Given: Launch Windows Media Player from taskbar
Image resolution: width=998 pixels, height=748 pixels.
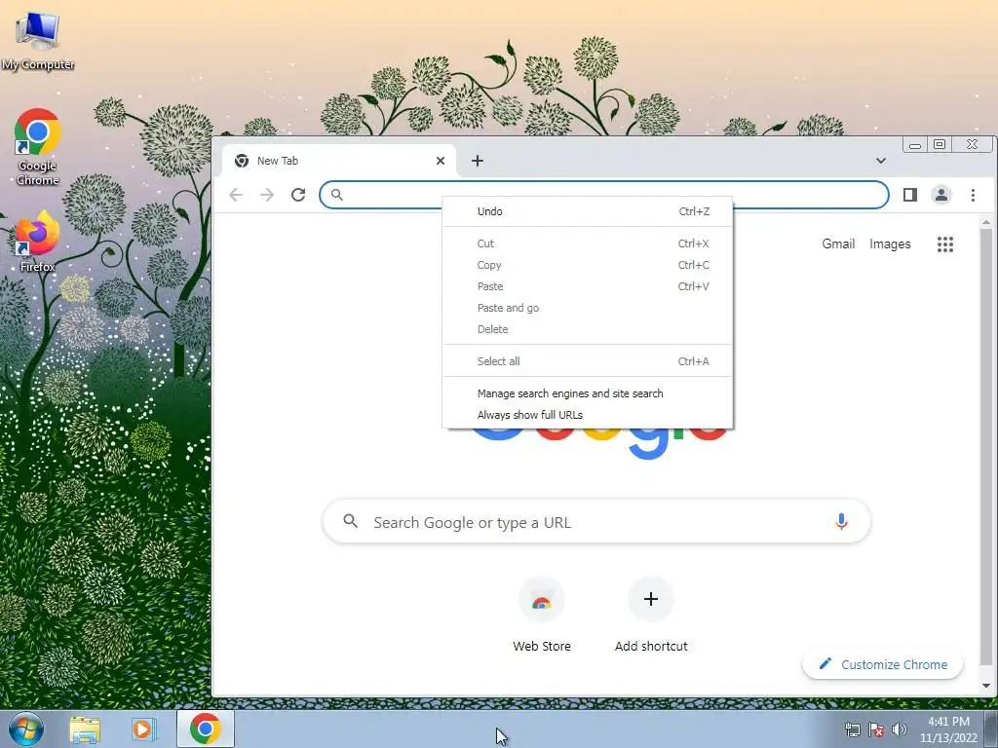Looking at the screenshot, I should pos(144,729).
